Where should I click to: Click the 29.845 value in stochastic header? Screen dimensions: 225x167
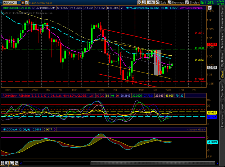coord(159,96)
